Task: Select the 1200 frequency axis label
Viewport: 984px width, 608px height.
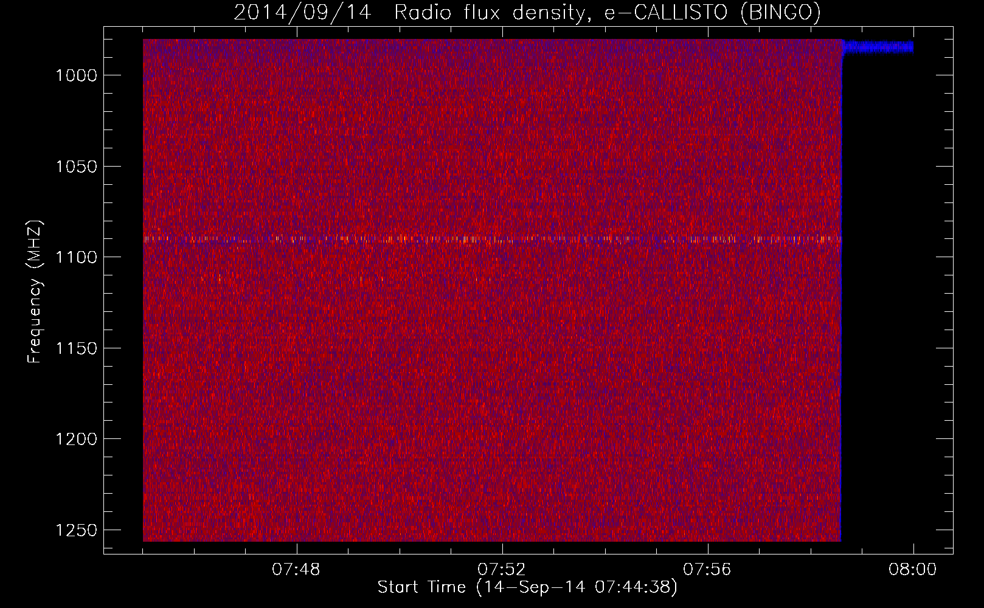Action: pos(76,439)
